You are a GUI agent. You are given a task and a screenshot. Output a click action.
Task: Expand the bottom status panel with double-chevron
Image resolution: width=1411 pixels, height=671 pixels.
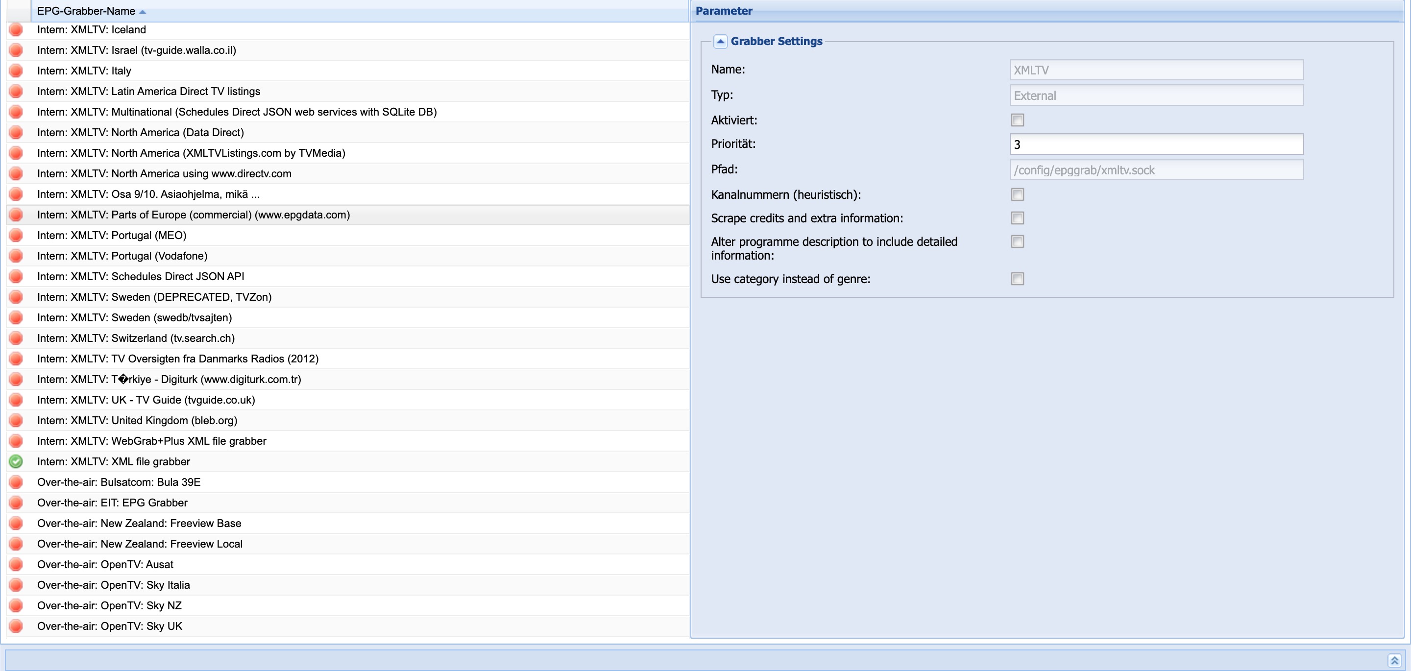click(x=1394, y=661)
